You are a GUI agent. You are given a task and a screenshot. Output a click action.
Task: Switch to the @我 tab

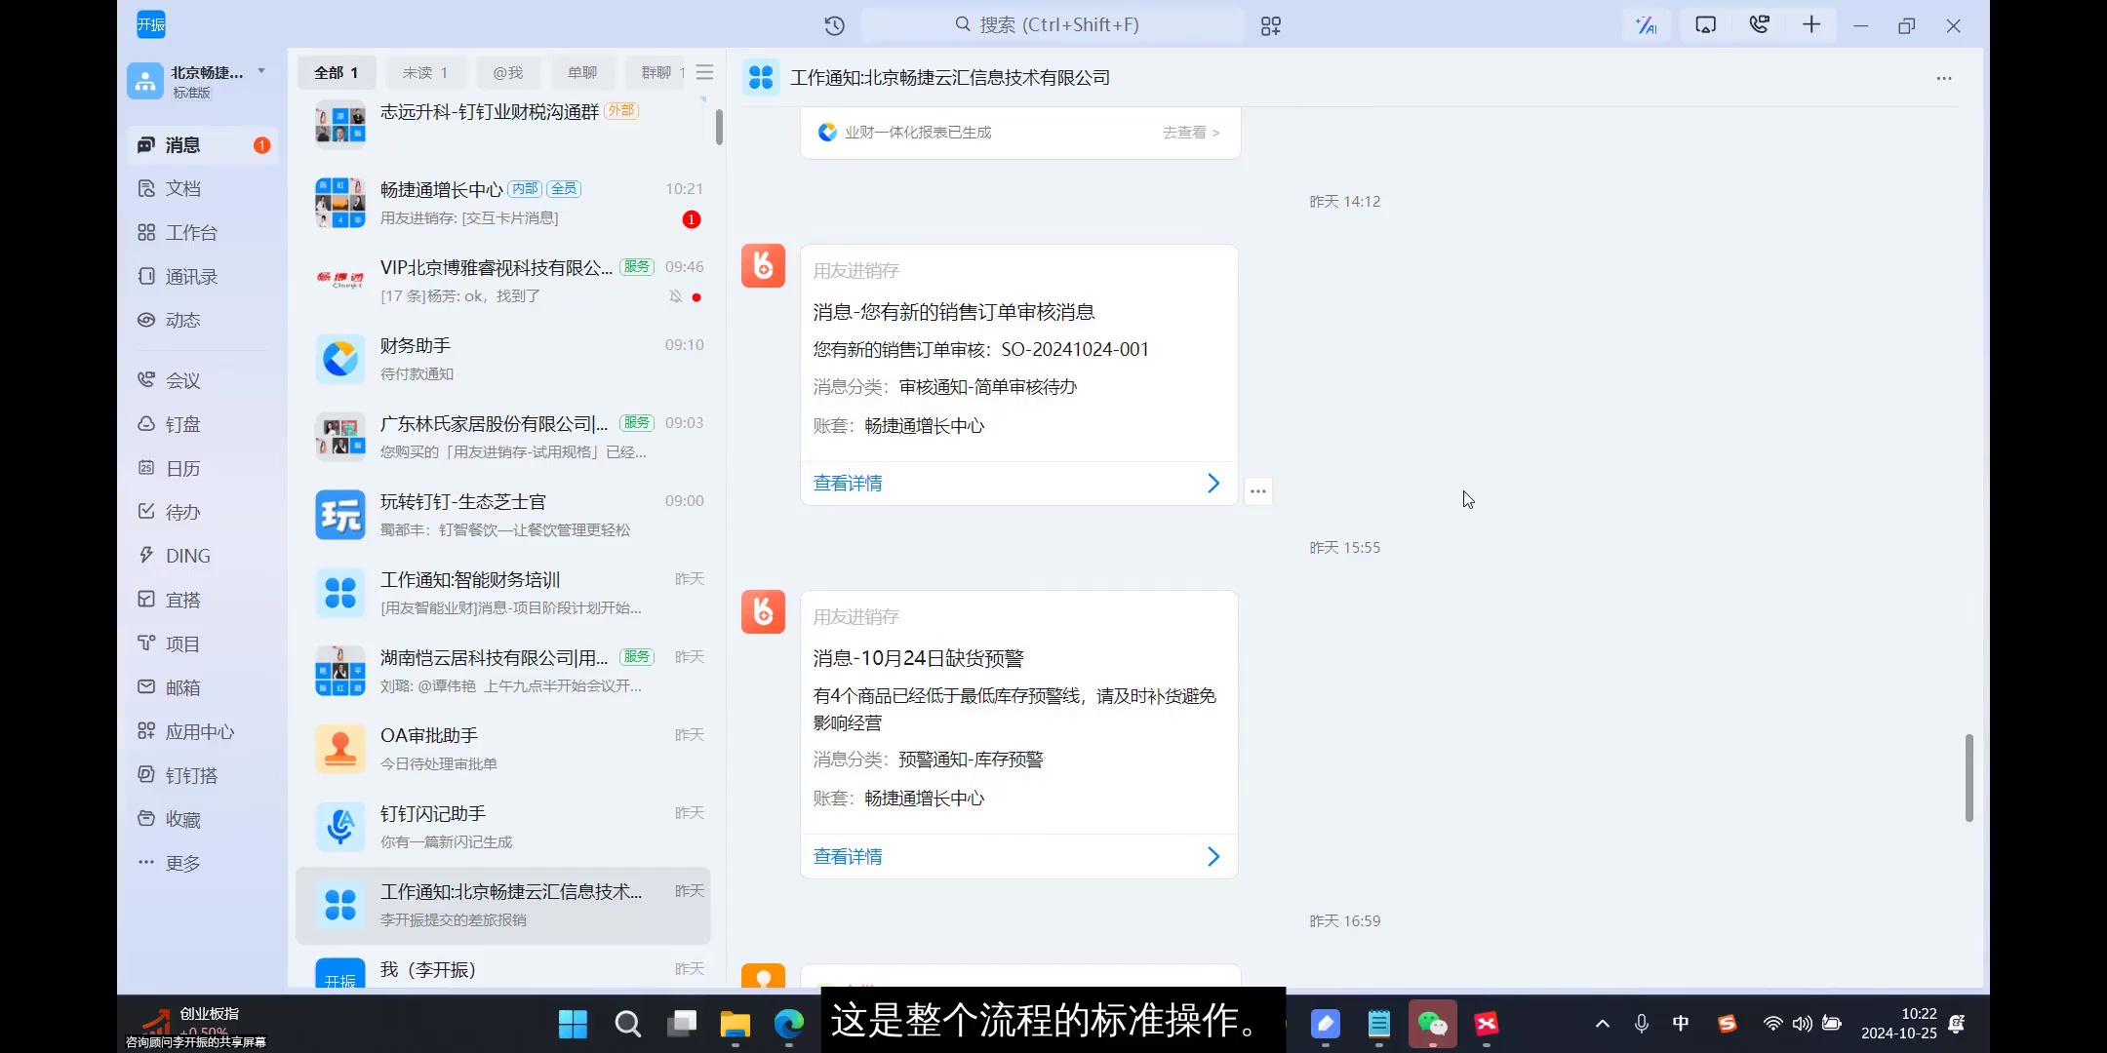[506, 71]
